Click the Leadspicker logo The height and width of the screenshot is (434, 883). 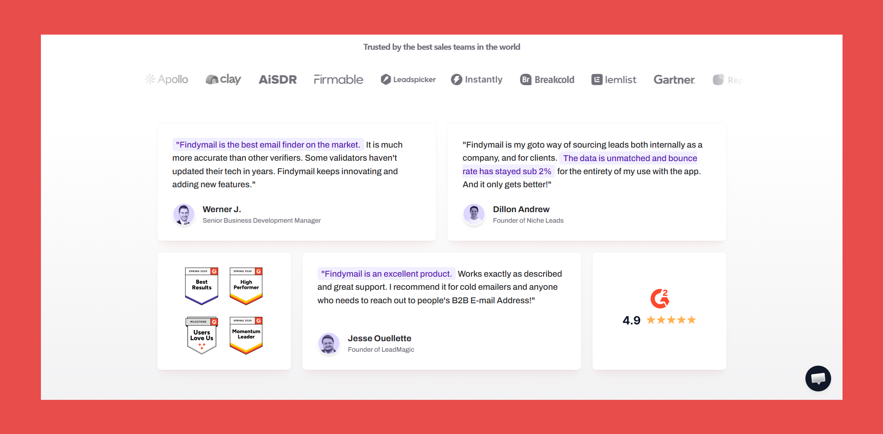408,79
